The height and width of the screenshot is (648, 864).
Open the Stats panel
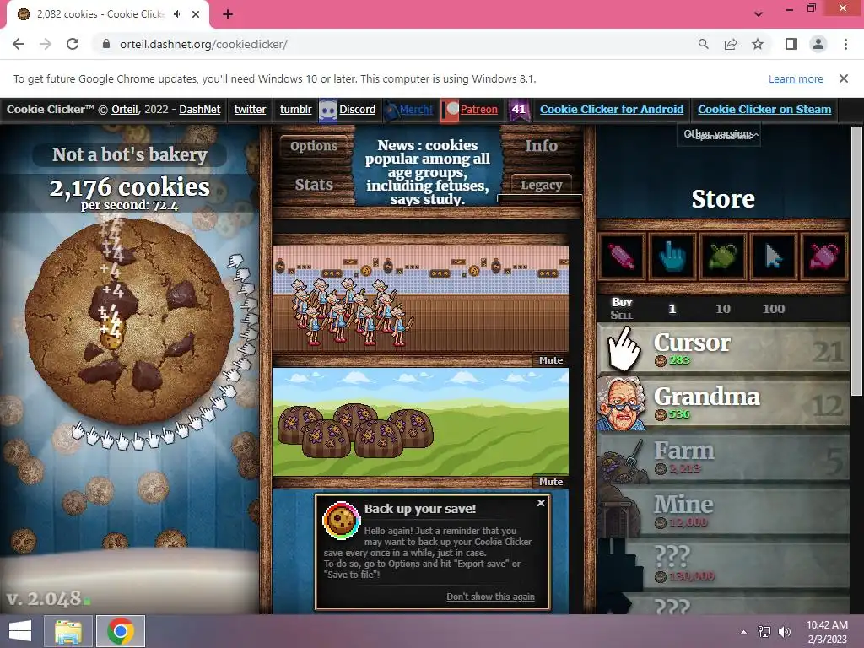click(314, 185)
